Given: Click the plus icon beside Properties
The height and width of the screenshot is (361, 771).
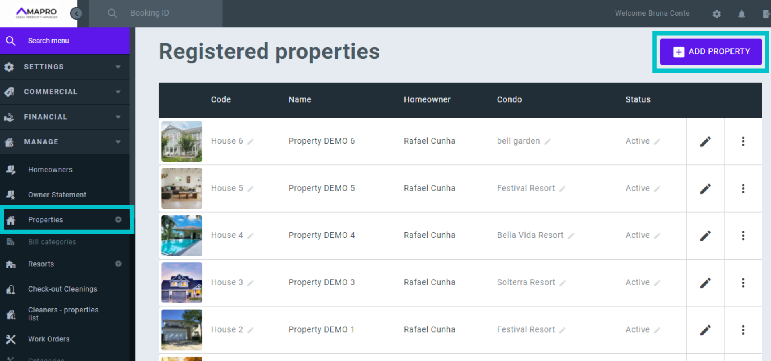Looking at the screenshot, I should (x=118, y=219).
